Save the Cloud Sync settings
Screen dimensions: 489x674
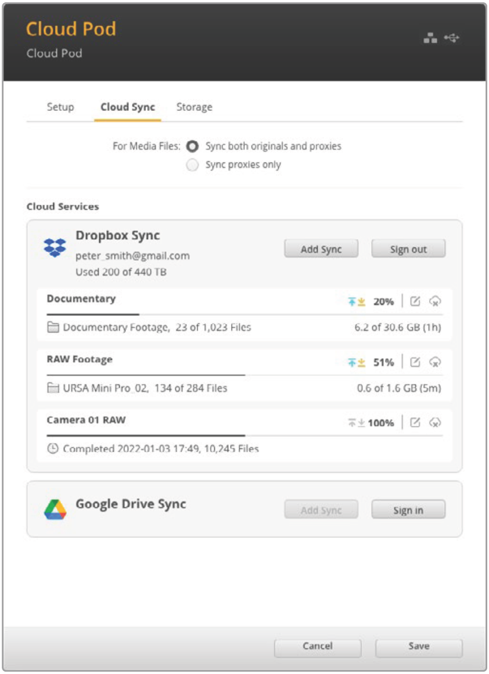419,647
